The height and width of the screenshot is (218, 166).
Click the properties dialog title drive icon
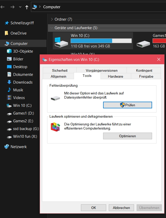(x=45, y=60)
